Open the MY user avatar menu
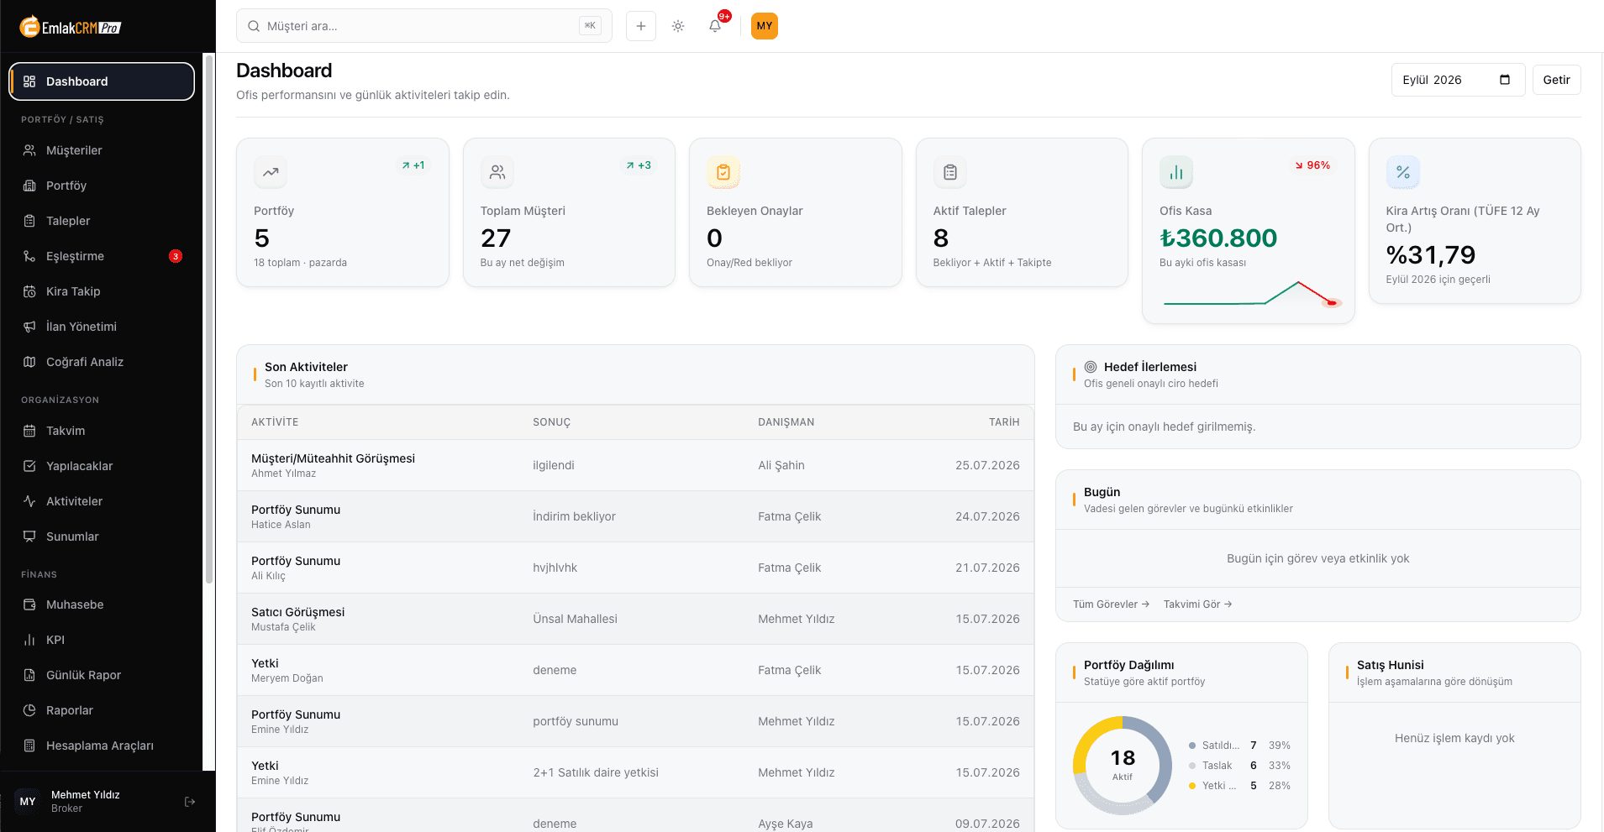The width and height of the screenshot is (1604, 832). 765,26
